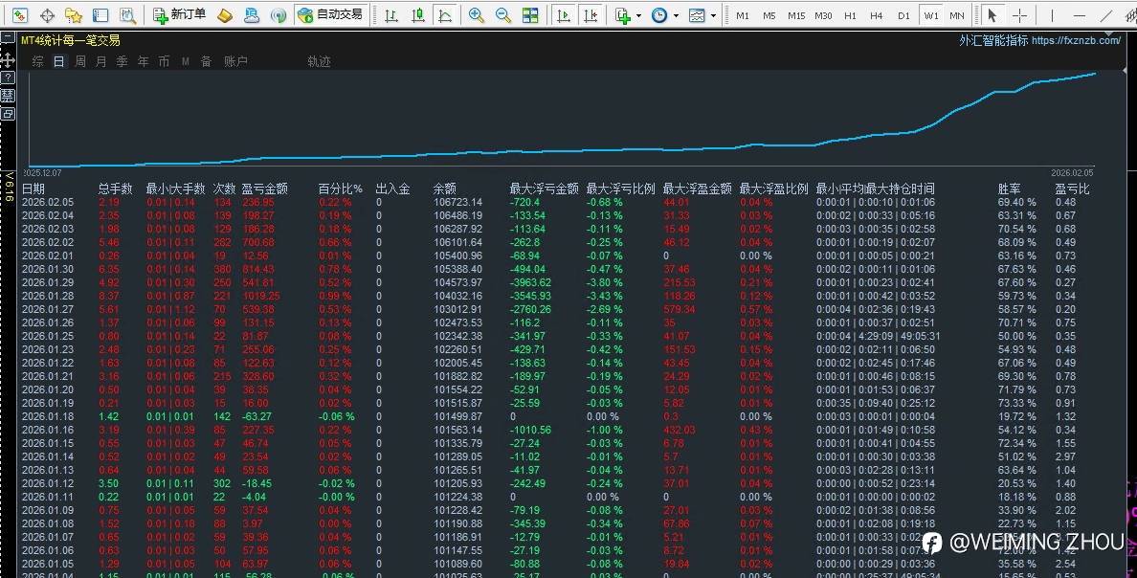
Task: Select the trendline drawing tool
Action: coord(1106,14)
